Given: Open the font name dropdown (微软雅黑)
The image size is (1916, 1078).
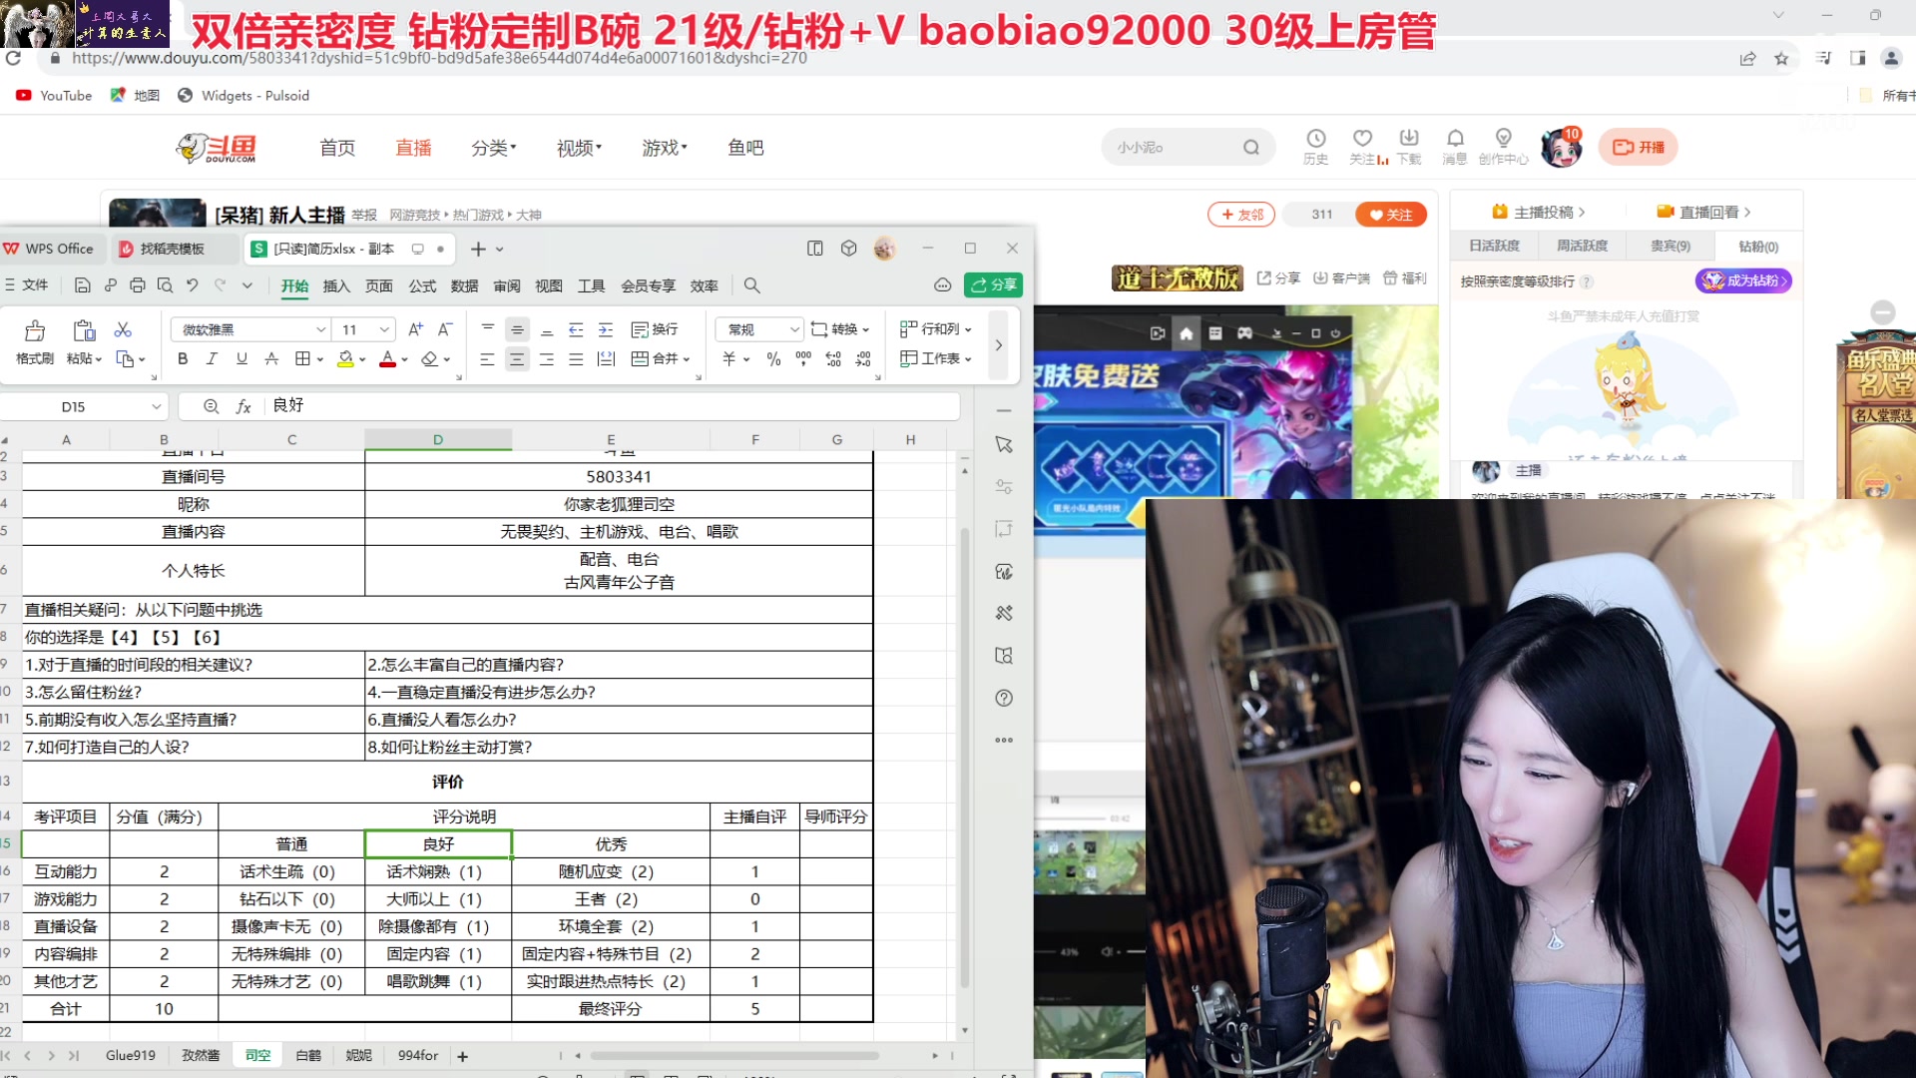Looking at the screenshot, I should point(321,329).
